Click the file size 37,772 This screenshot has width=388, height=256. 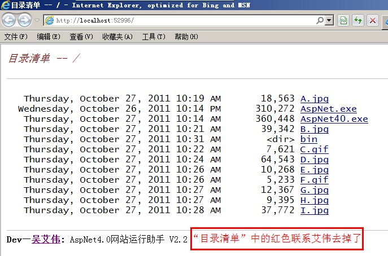coord(278,210)
